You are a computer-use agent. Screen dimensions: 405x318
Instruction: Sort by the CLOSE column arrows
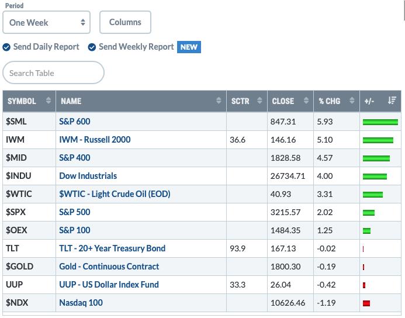tap(306, 101)
